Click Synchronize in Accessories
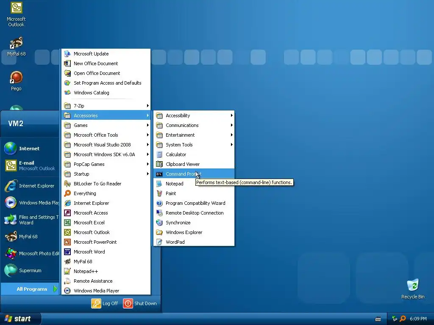434x325 pixels. [194, 223]
